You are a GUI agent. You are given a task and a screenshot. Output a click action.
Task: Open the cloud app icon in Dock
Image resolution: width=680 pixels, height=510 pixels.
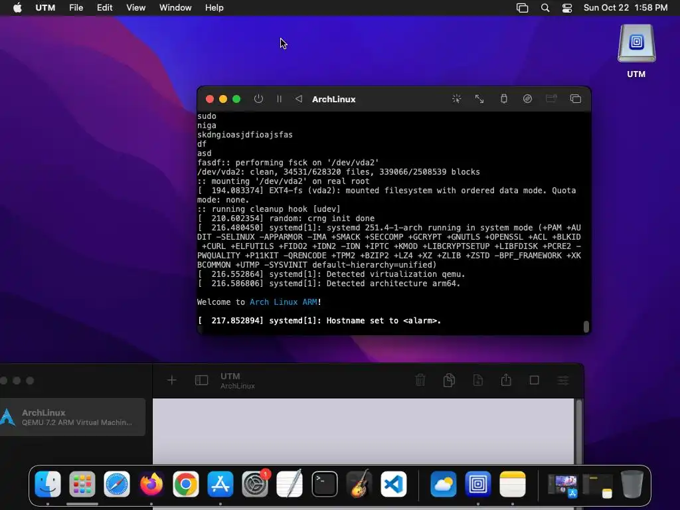pyautogui.click(x=443, y=483)
